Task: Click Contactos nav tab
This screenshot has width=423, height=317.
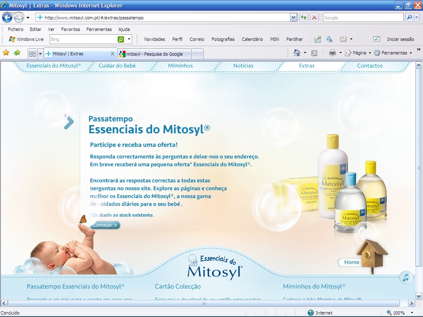Action: (x=370, y=66)
